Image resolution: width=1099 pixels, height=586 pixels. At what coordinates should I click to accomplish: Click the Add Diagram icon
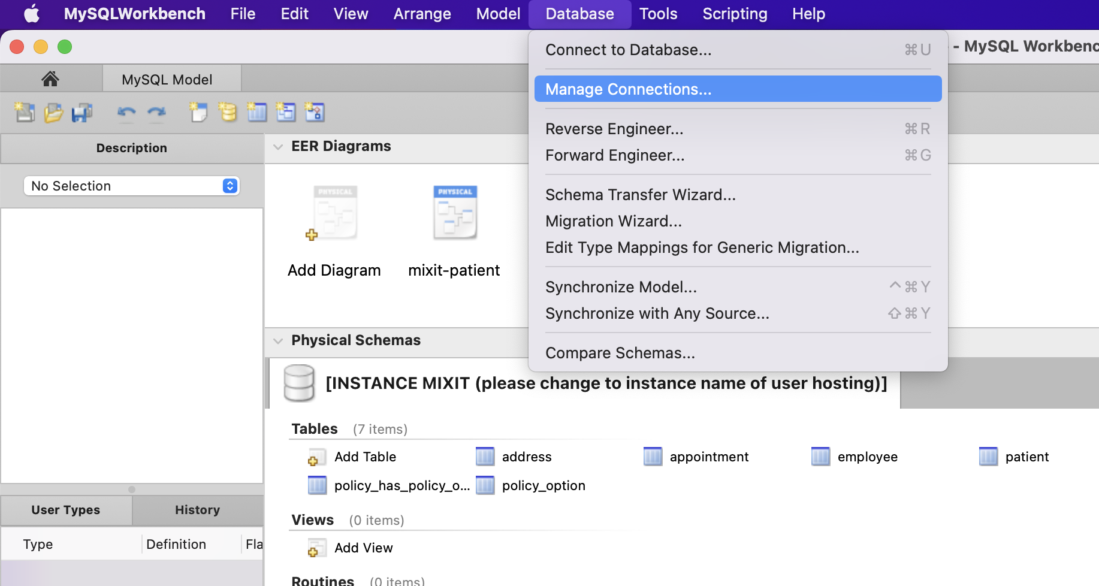(334, 213)
